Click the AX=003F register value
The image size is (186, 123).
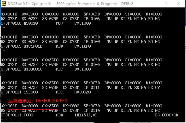coord(9,106)
